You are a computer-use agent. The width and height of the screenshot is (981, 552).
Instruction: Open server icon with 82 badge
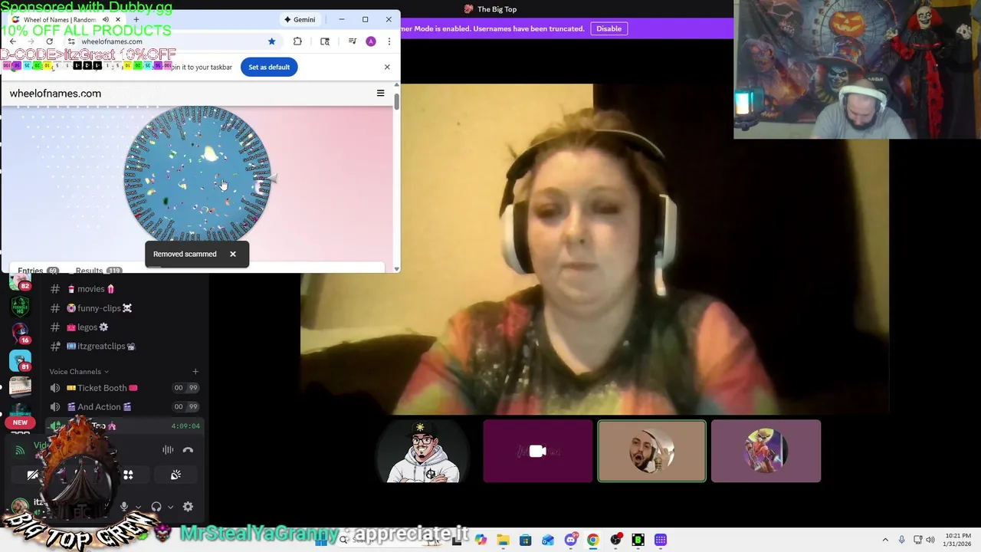click(x=20, y=282)
